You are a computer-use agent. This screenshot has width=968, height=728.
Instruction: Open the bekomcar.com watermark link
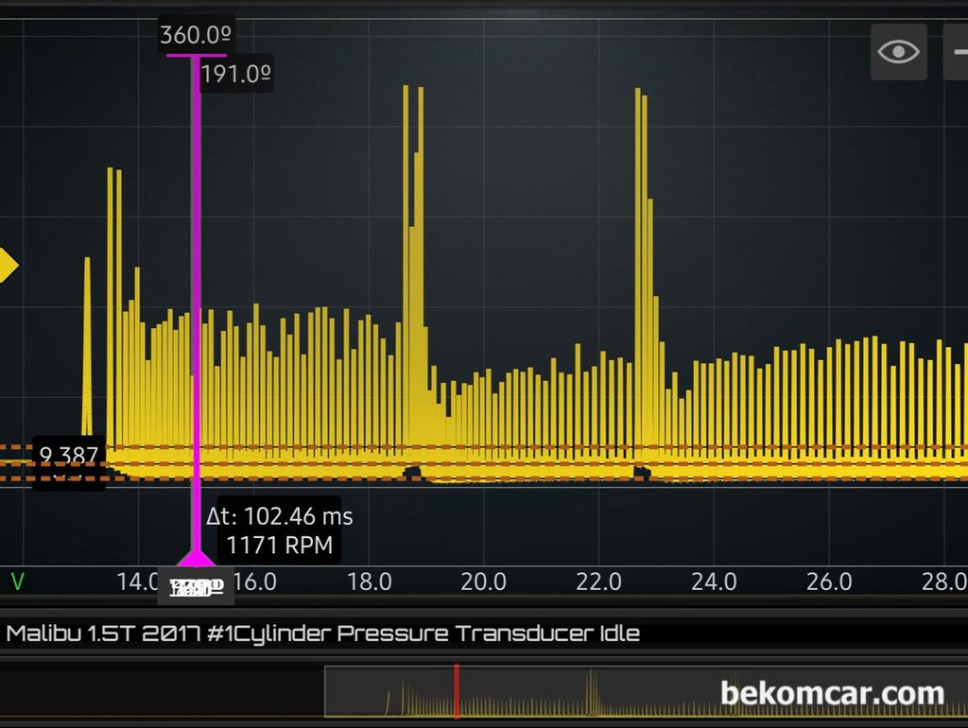832,693
